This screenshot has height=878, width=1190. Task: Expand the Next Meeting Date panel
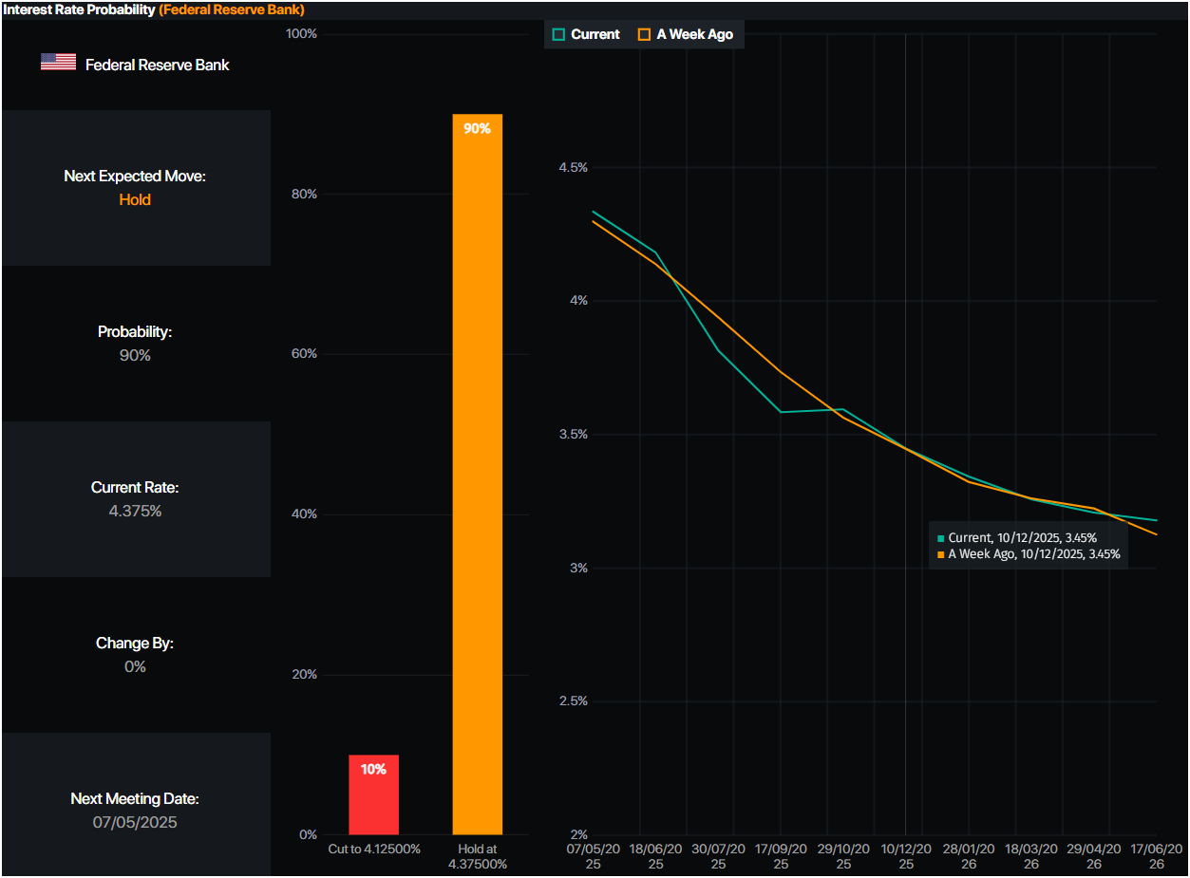click(135, 810)
